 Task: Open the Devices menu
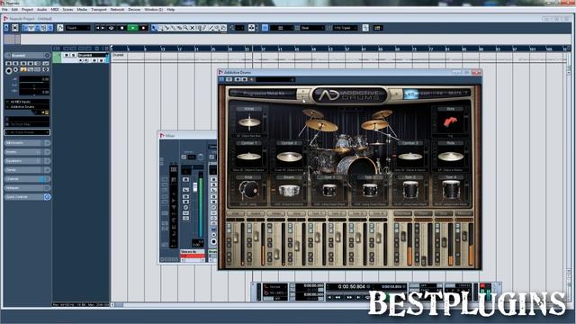pos(134,10)
